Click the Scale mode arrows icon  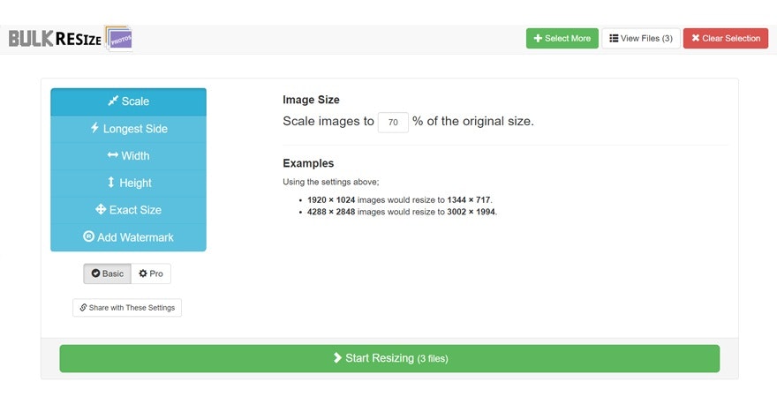(x=113, y=101)
